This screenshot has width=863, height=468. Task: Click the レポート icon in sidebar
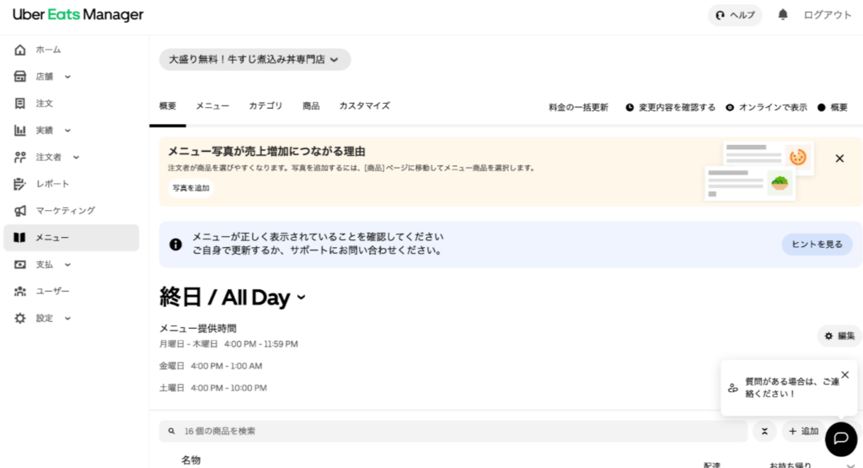(x=20, y=184)
